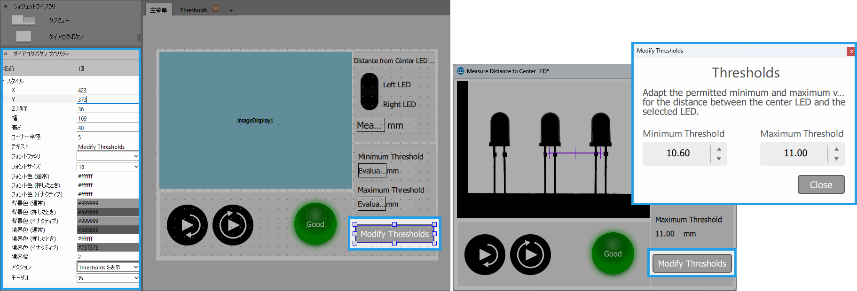This screenshot has height=291, width=857.
Task: Increase the Minimum Threshold with up arrow
Action: click(x=719, y=149)
